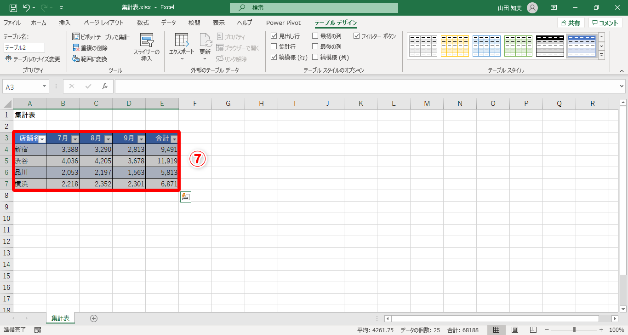Open ribbon display options icon

coord(554,8)
